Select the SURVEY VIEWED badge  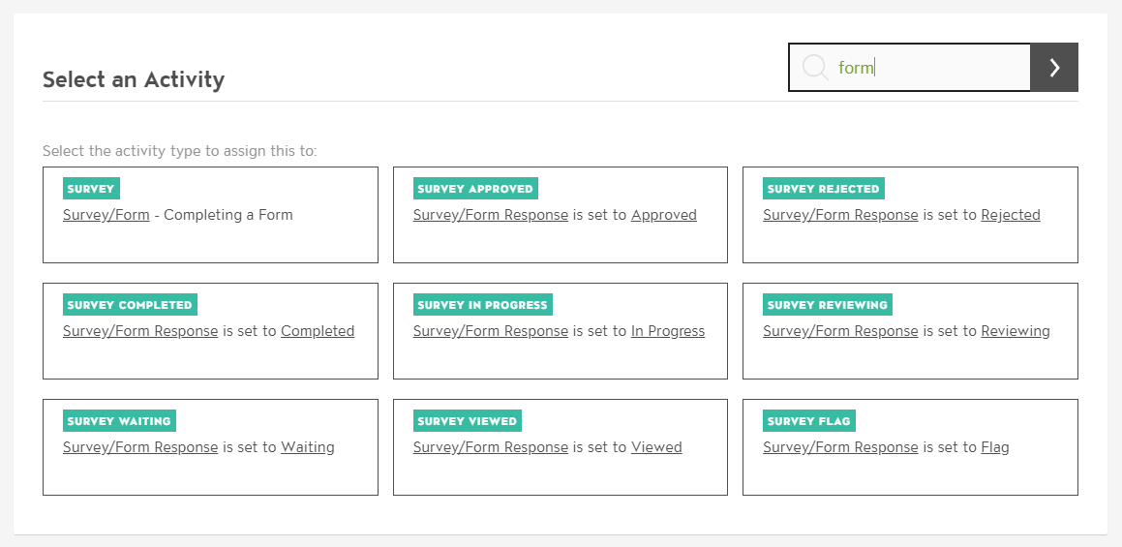[467, 421]
